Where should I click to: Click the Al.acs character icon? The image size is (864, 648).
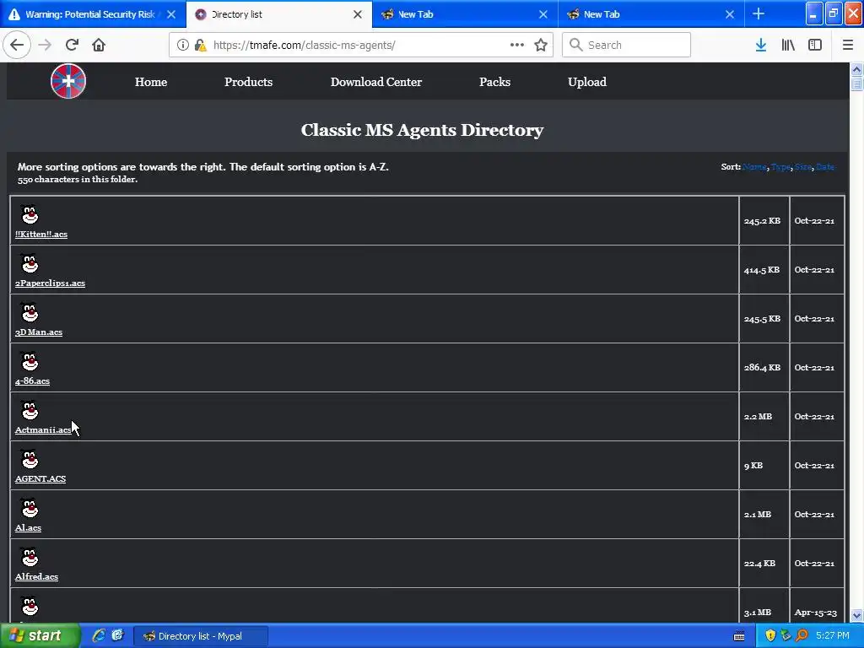click(x=30, y=508)
